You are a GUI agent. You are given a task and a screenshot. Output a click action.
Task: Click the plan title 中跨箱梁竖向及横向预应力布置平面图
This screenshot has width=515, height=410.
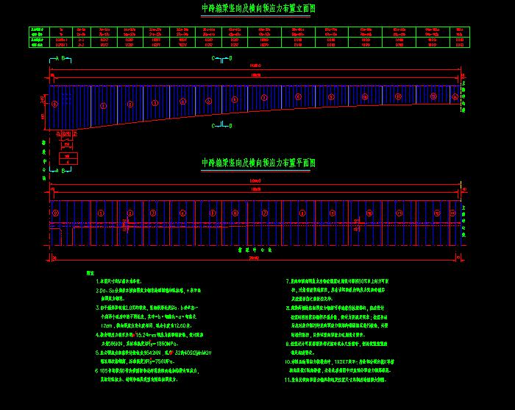click(258, 163)
